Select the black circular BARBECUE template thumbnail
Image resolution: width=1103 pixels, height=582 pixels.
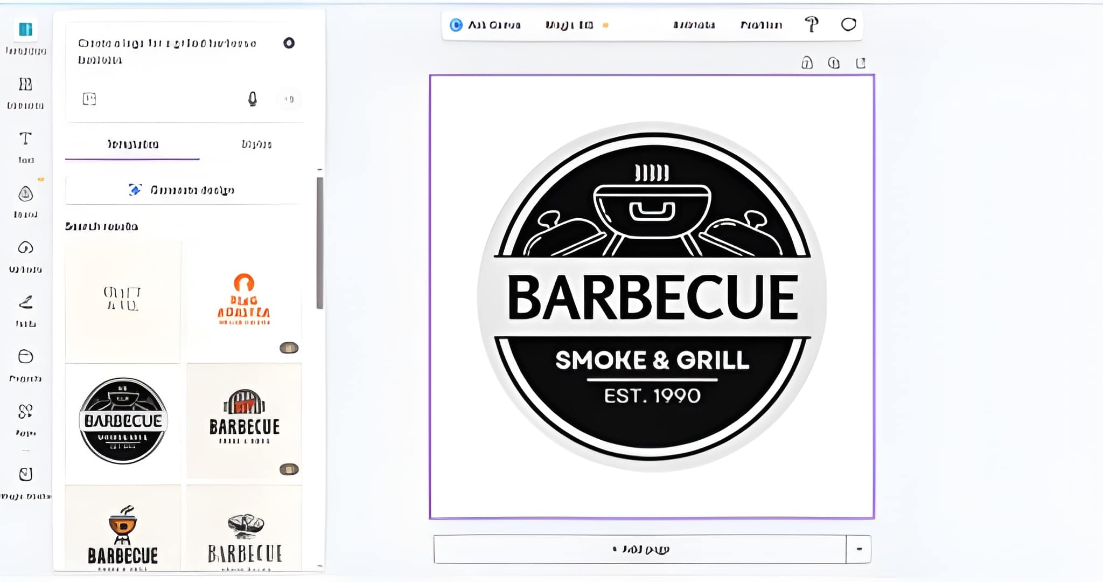coord(123,421)
